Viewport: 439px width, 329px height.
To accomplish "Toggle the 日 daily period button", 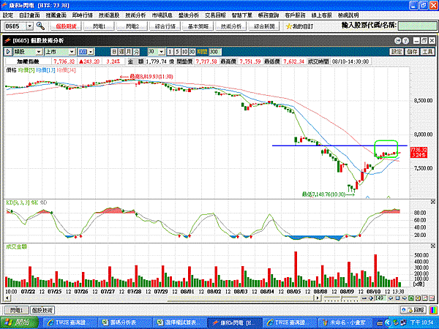I will tap(114, 52).
